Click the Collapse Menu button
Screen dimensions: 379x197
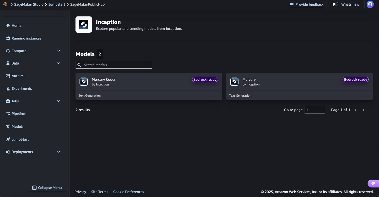coord(47,188)
